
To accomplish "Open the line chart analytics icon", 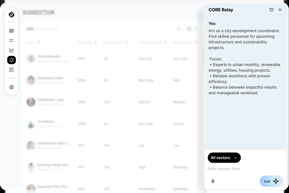I will pos(11,50).
